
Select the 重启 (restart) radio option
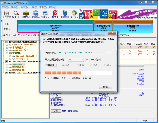pyautogui.click(x=78, y=65)
